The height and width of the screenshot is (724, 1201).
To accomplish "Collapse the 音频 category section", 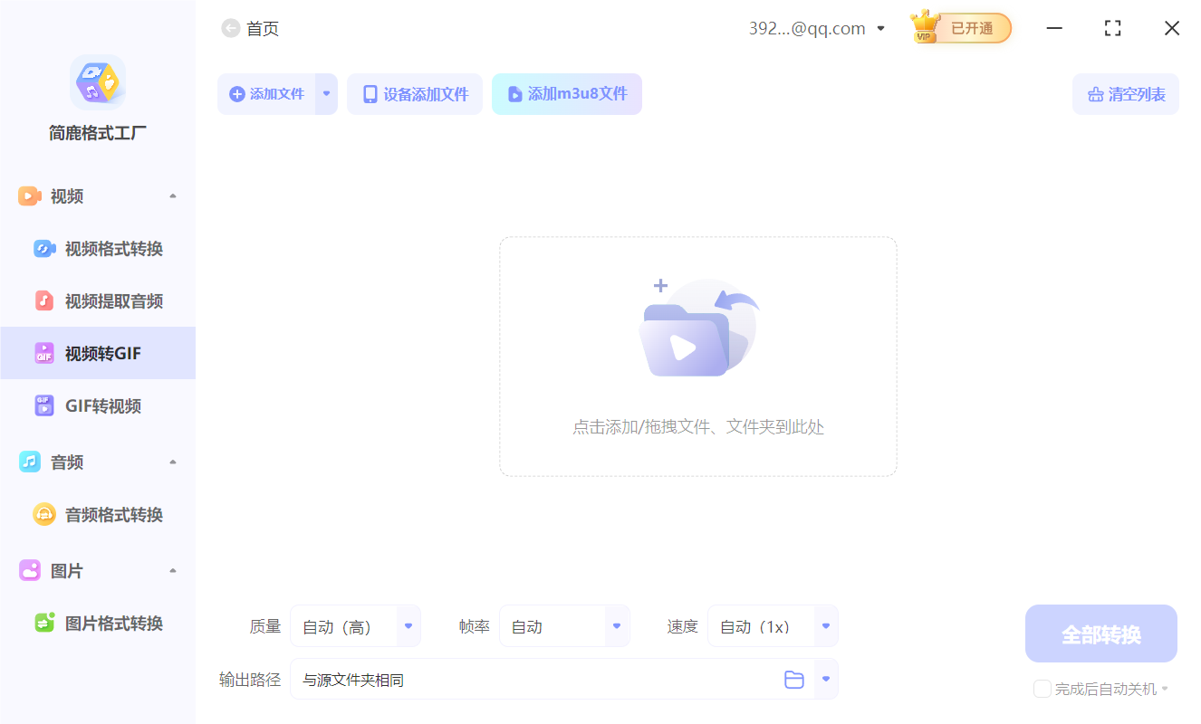I will tap(172, 462).
